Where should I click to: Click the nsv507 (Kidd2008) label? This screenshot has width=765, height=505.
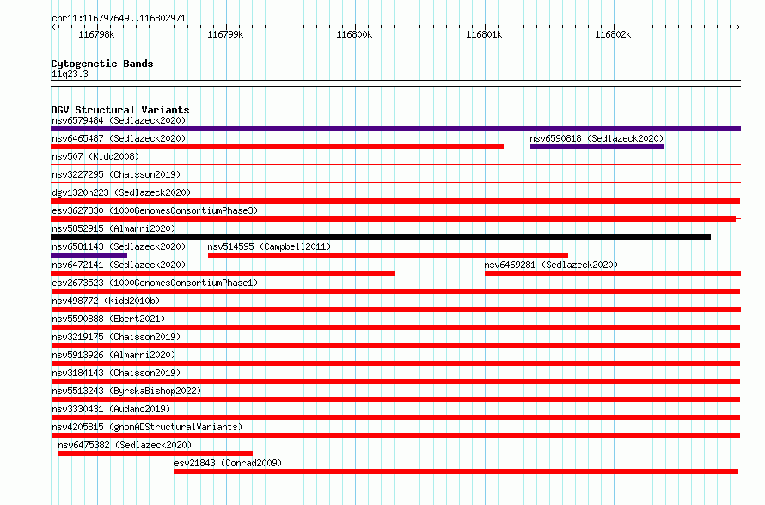[95, 156]
